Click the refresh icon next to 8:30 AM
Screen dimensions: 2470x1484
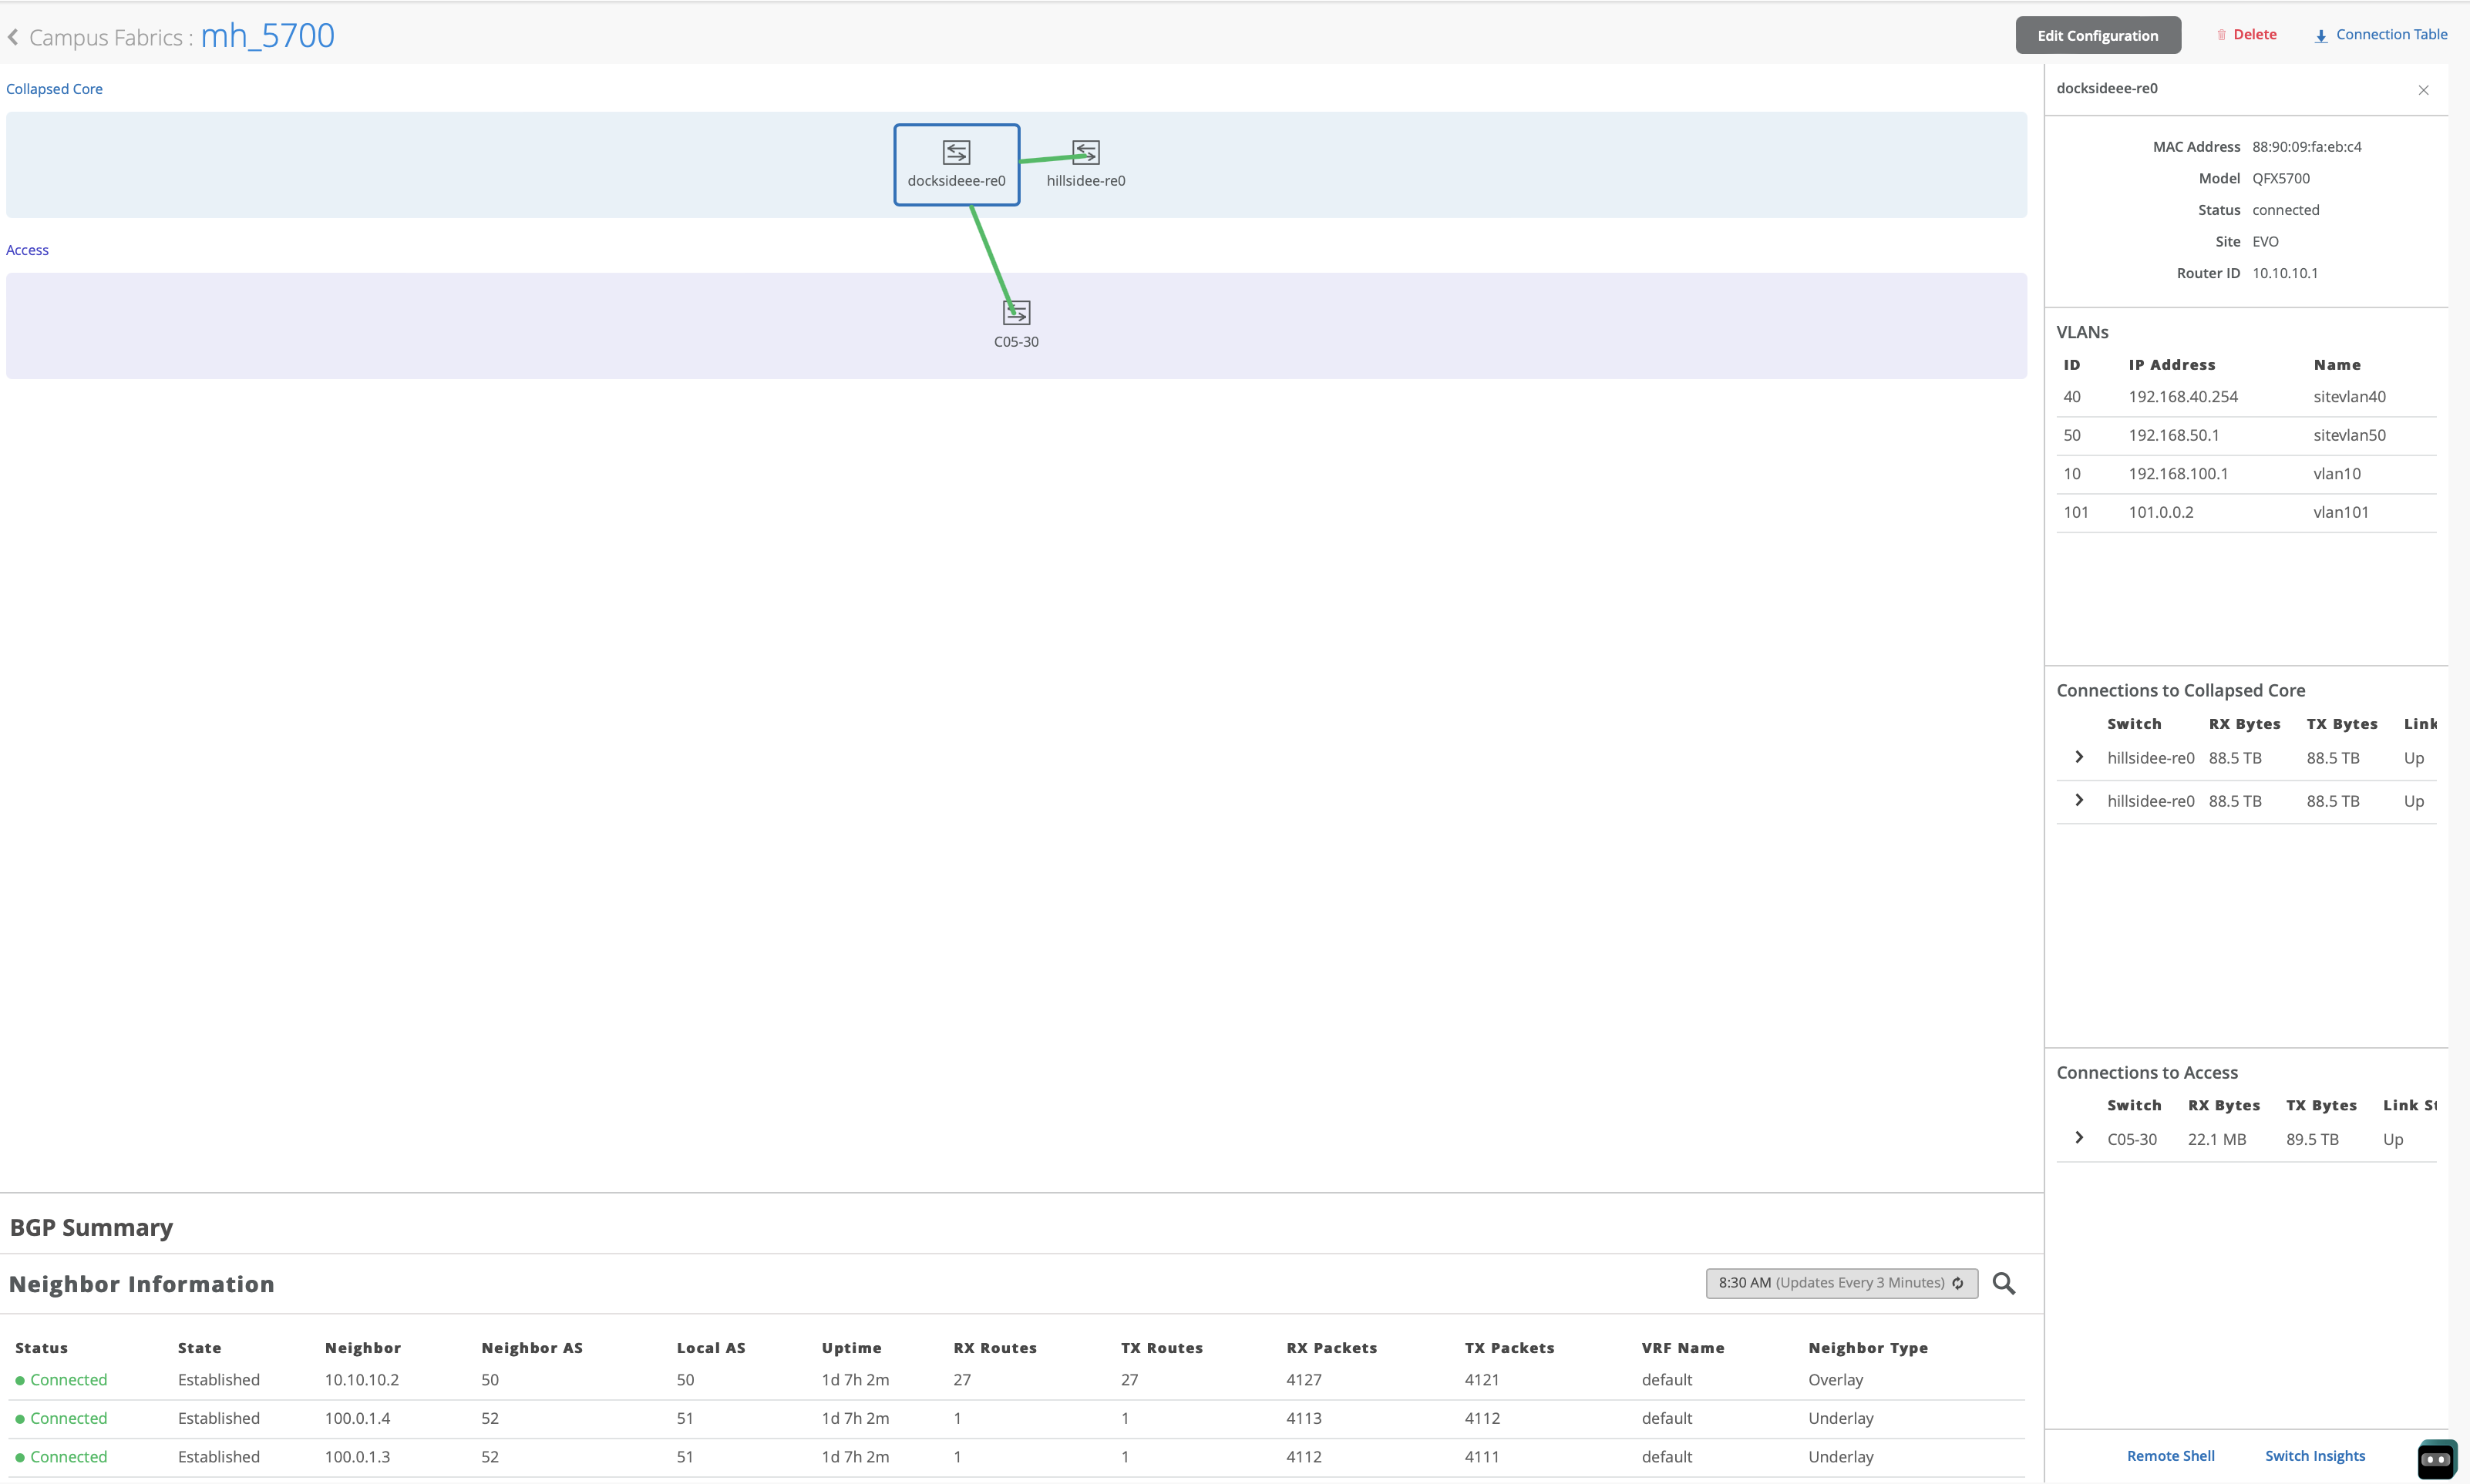coord(1958,1283)
